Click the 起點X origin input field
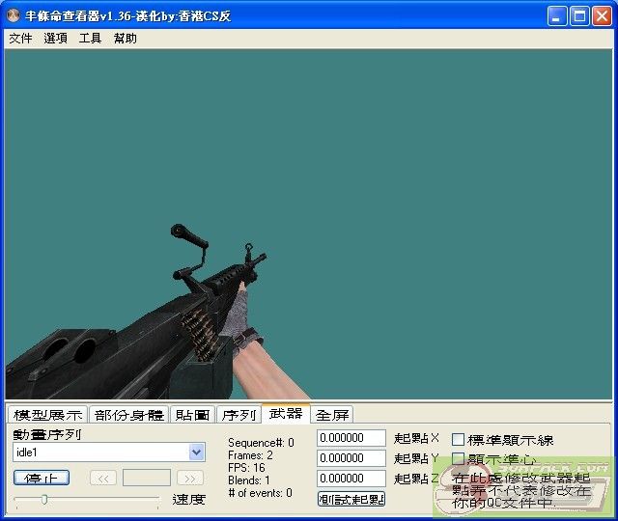 click(351, 438)
